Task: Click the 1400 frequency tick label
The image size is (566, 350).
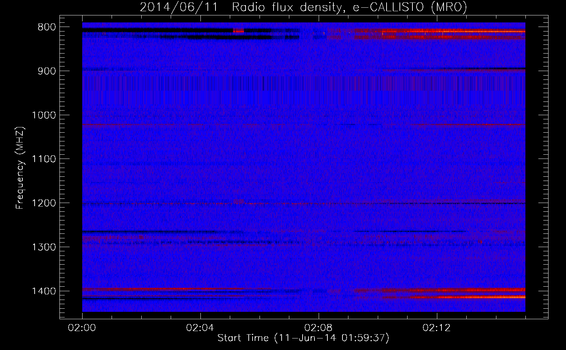Action: (44, 291)
